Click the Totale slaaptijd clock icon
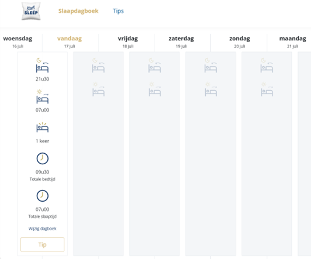This screenshot has width=311, height=259. click(x=43, y=196)
